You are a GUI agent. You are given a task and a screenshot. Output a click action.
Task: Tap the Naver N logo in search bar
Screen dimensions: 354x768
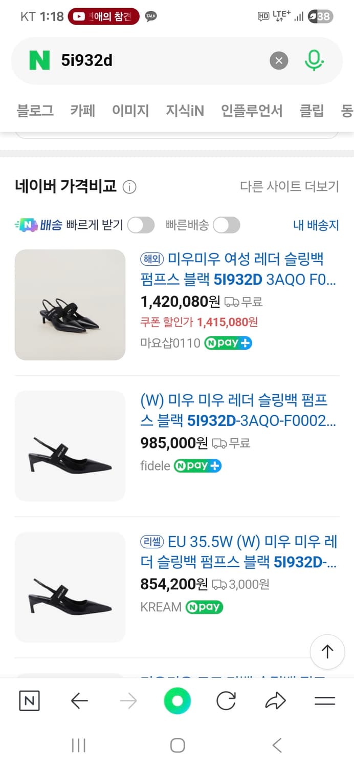click(39, 61)
